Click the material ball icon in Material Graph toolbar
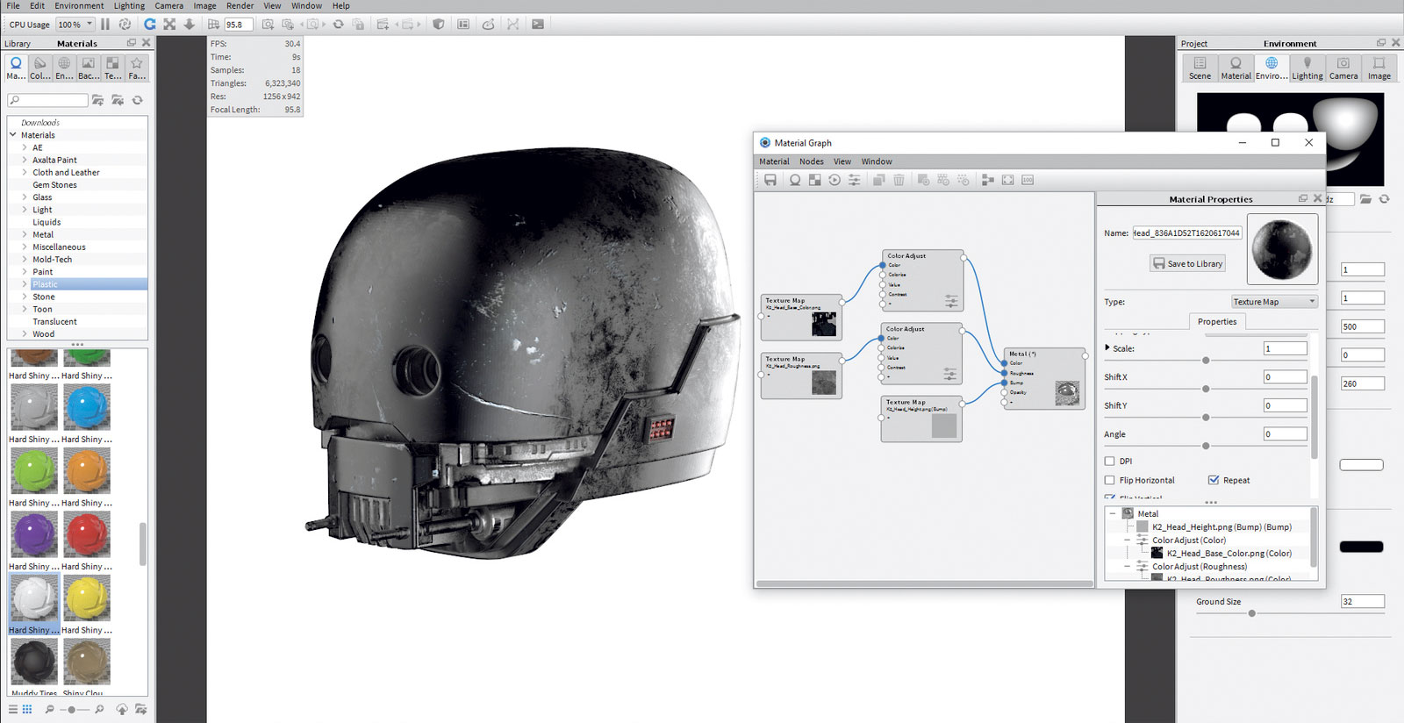Screen dimensions: 1404x723 click(x=795, y=180)
